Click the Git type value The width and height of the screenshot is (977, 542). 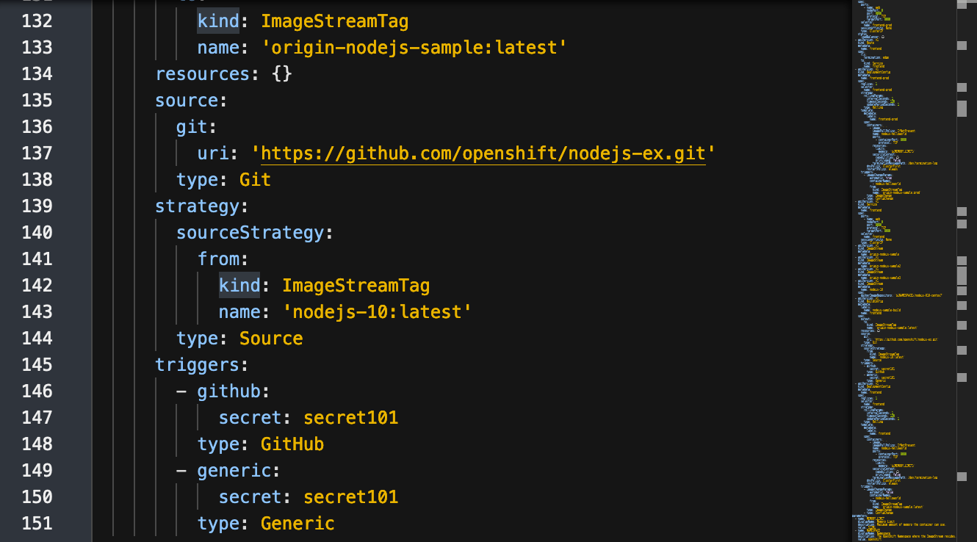[x=255, y=180]
